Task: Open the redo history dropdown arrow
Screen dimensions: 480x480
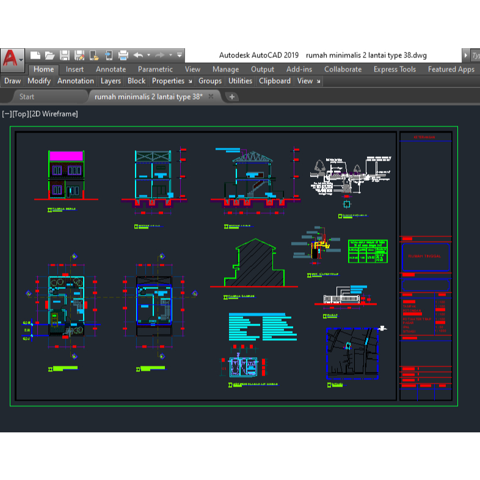Action: point(170,55)
